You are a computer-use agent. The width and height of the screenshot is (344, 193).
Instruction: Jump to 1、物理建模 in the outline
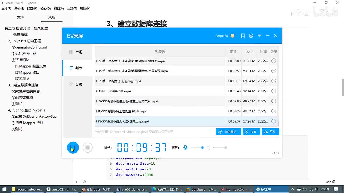pos(18,35)
